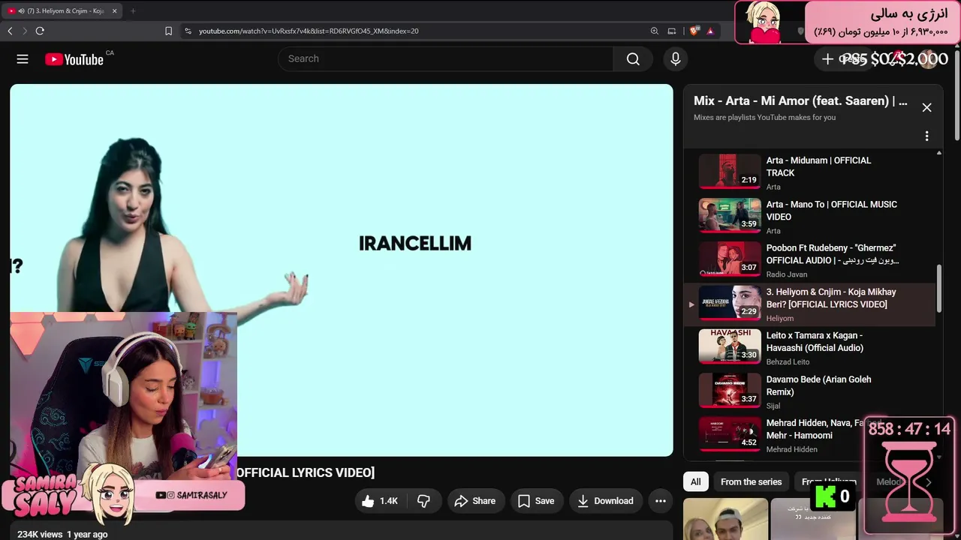Open the Mix playlist options menu
The image size is (961, 540).
pyautogui.click(x=926, y=136)
